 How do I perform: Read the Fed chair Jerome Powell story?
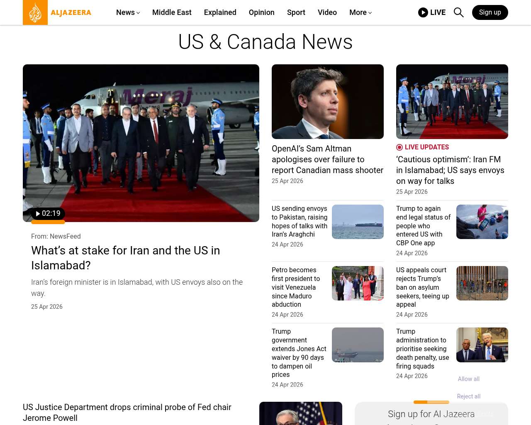tap(127, 412)
